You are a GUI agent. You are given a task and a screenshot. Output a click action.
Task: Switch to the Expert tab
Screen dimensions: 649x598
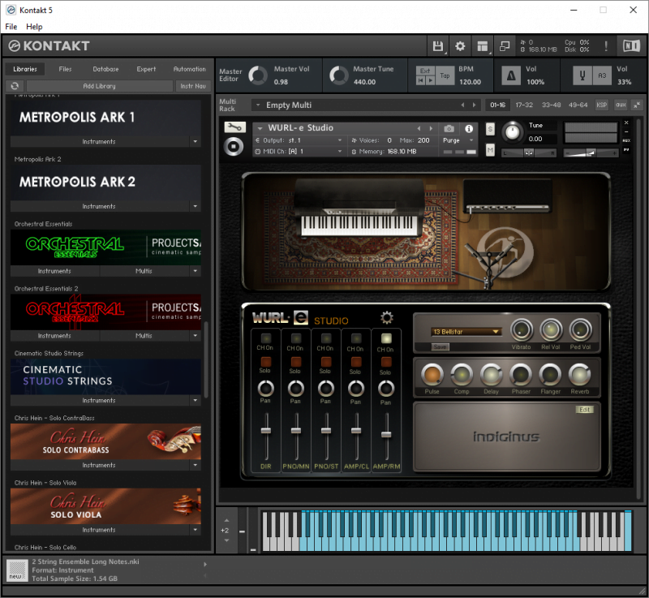pos(146,69)
